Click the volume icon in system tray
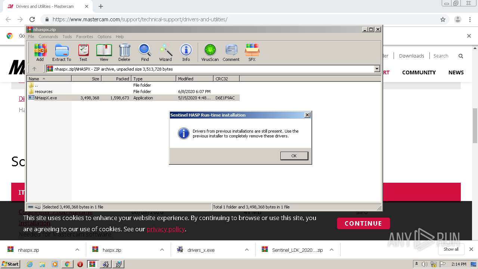The width and height of the screenshot is (478, 269). (x=425, y=264)
